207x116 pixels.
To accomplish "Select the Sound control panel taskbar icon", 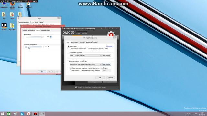I will [x=42, y=114].
